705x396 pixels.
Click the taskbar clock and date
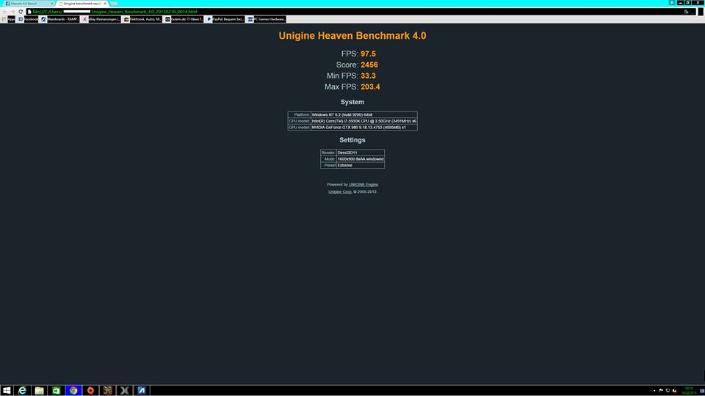pyautogui.click(x=689, y=391)
